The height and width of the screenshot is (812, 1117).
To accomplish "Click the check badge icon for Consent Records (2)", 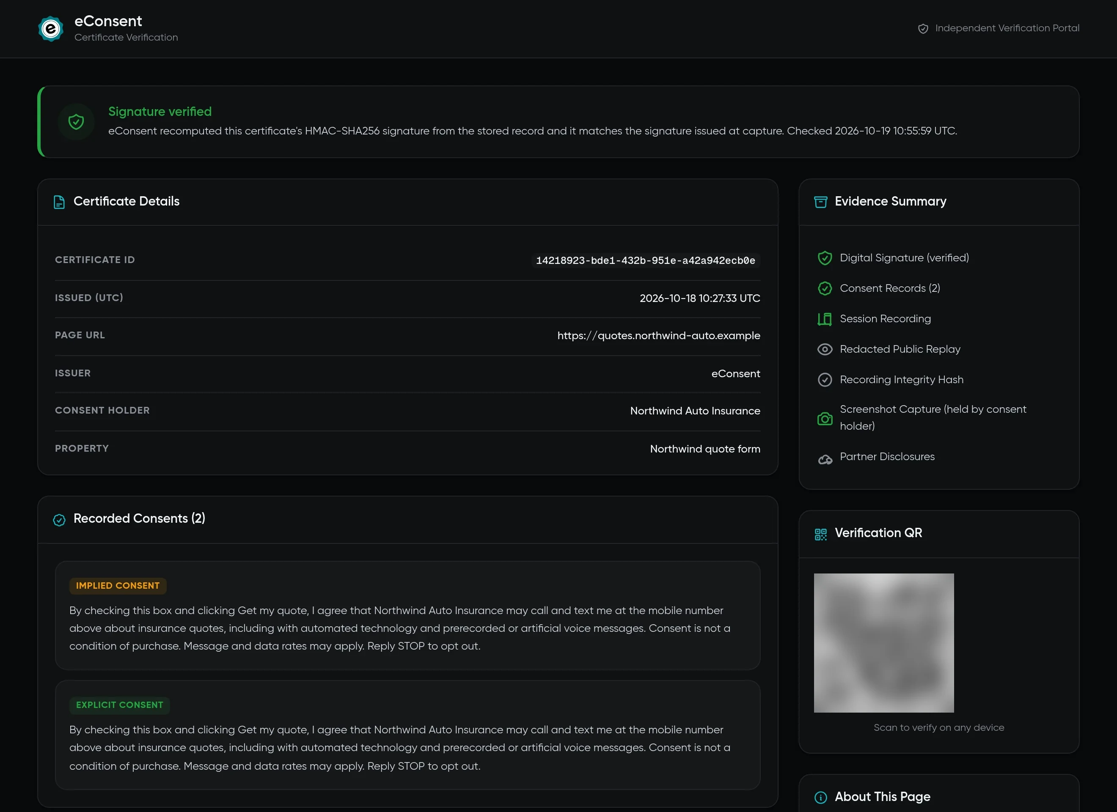I will [825, 288].
